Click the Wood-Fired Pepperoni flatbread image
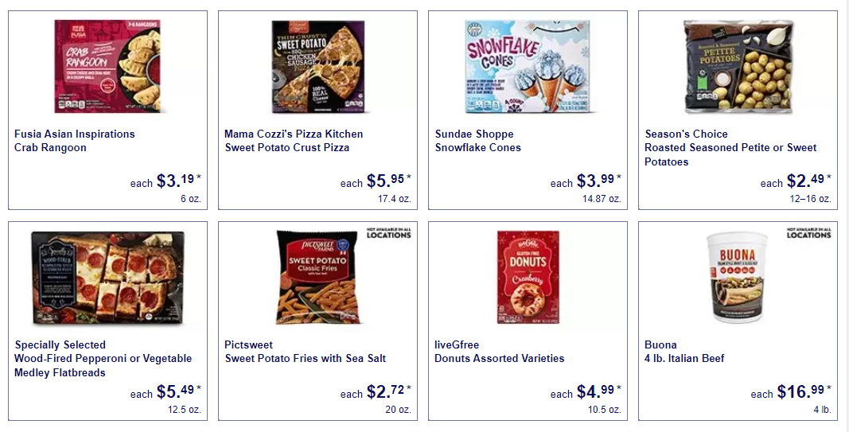The height and width of the screenshot is (432, 849). click(x=107, y=278)
